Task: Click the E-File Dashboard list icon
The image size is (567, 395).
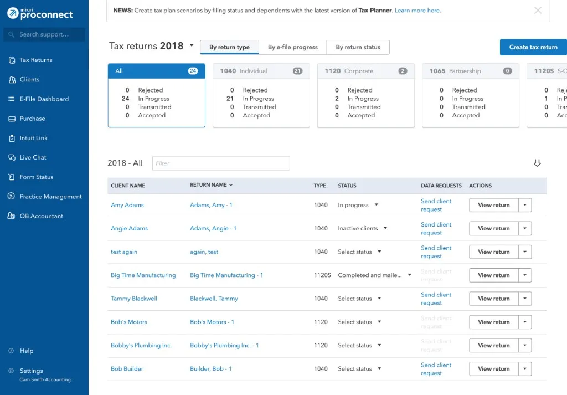Action: click(11, 99)
